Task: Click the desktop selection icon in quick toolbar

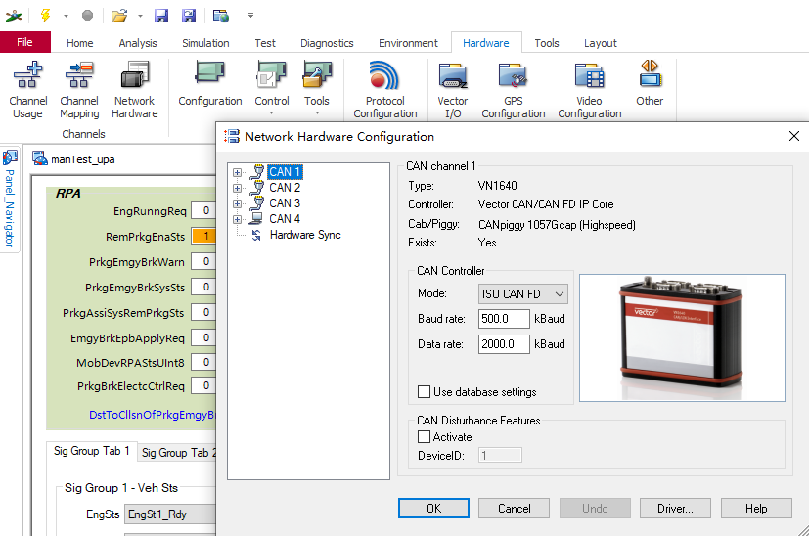Action: (221, 16)
